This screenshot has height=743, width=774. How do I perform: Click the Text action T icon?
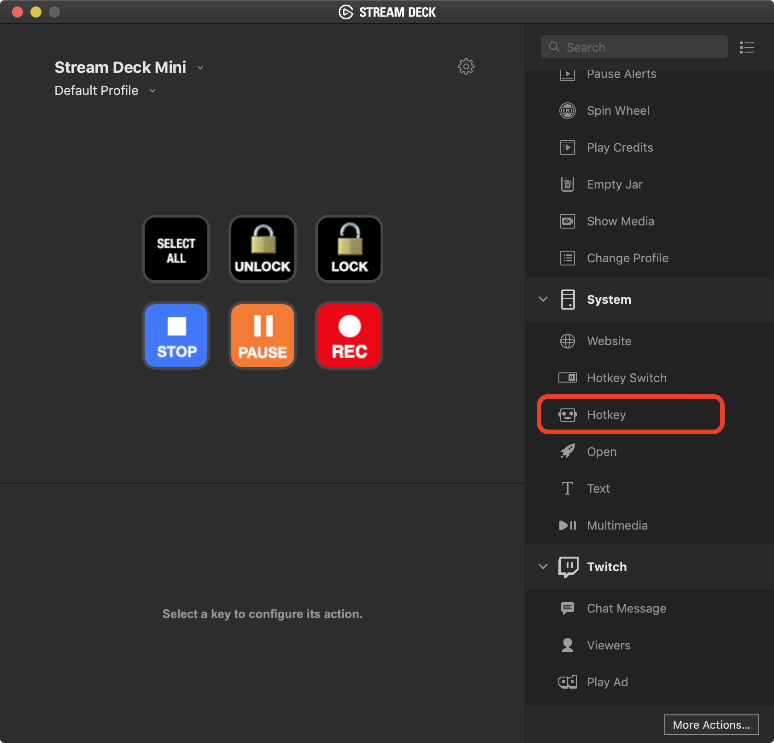(568, 489)
